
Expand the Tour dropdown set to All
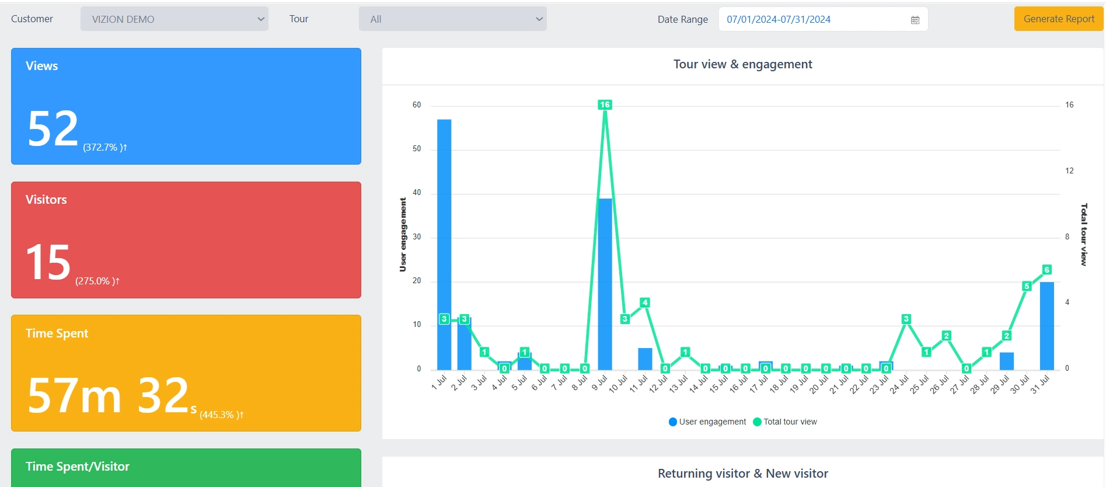453,19
